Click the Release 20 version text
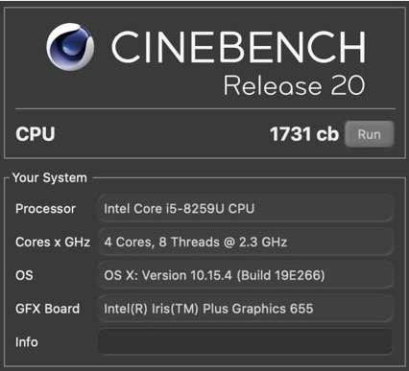Image resolution: width=409 pixels, height=371 pixels. point(294,85)
